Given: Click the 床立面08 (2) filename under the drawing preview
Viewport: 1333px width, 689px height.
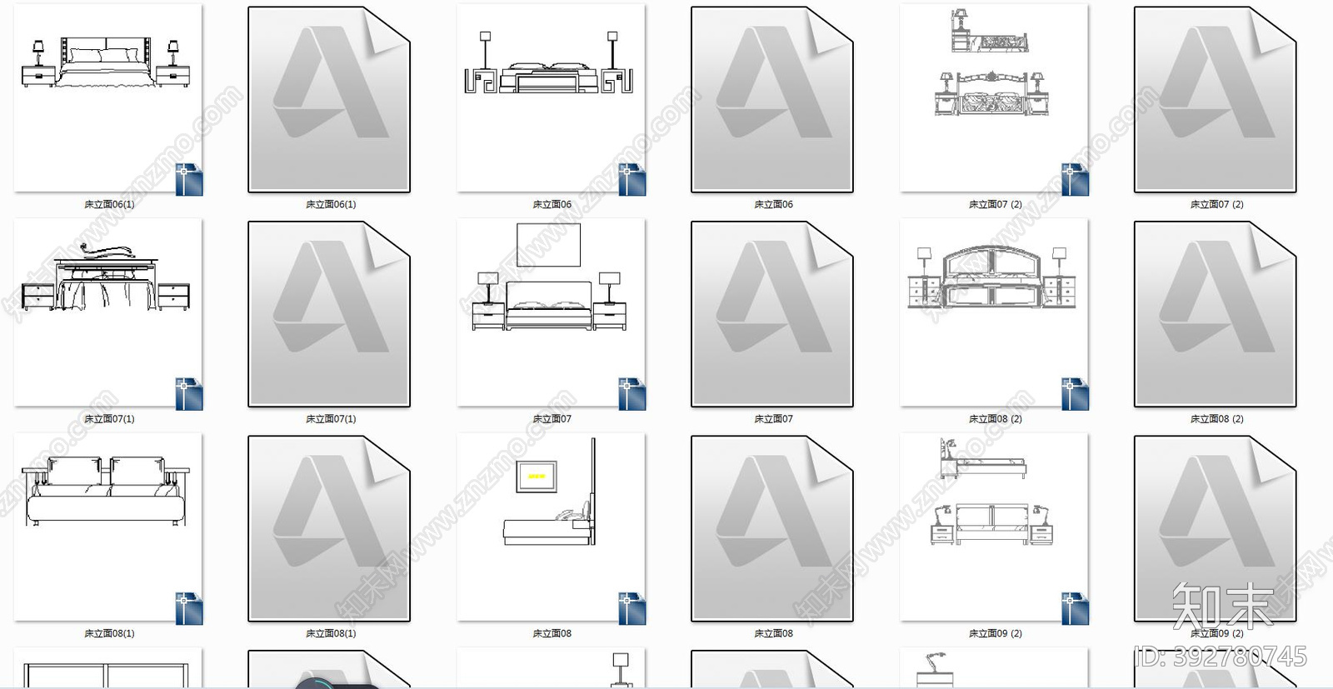Looking at the screenshot, I should (x=996, y=419).
